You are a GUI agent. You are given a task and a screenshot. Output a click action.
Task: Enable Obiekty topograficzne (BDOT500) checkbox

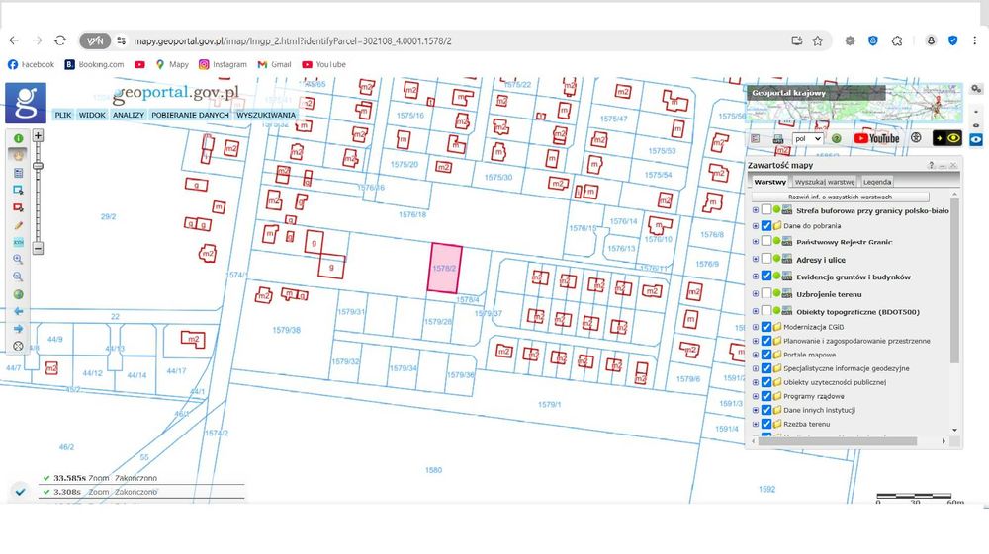[x=766, y=311]
